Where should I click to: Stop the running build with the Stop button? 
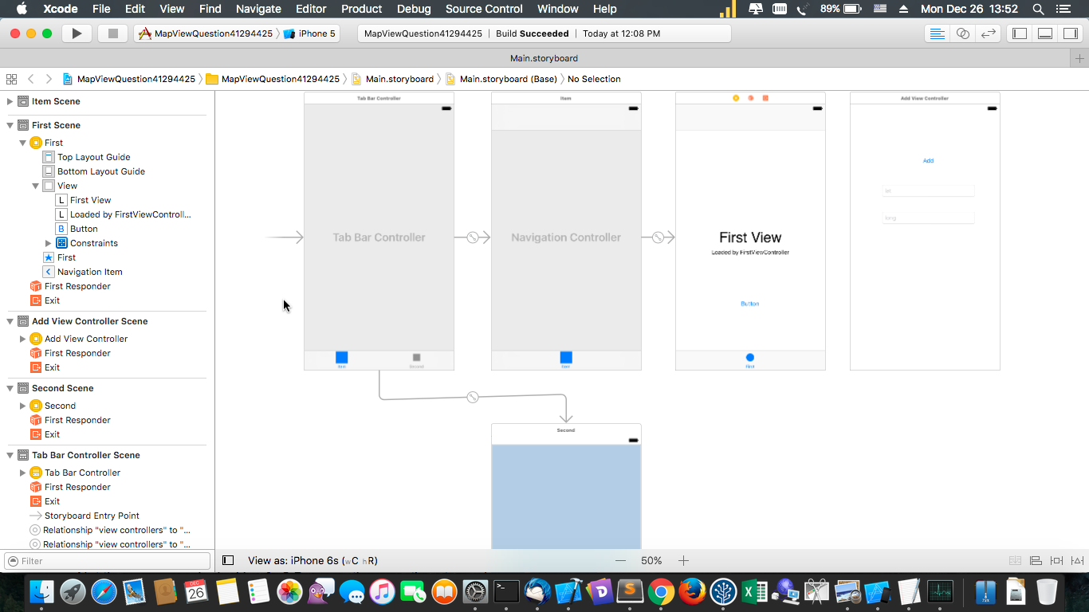(113, 33)
